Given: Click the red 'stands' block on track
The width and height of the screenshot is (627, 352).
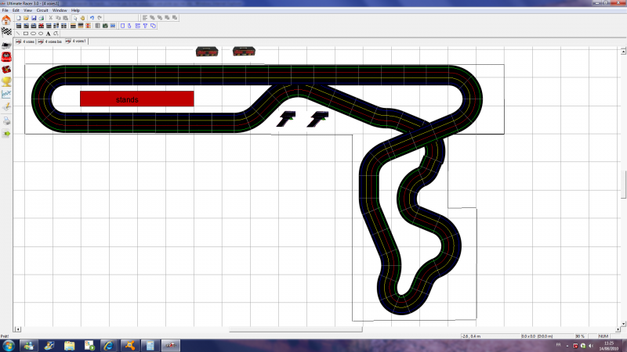Looking at the screenshot, I should pos(136,99).
